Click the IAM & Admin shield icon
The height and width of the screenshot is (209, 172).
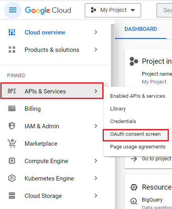coord(12,126)
